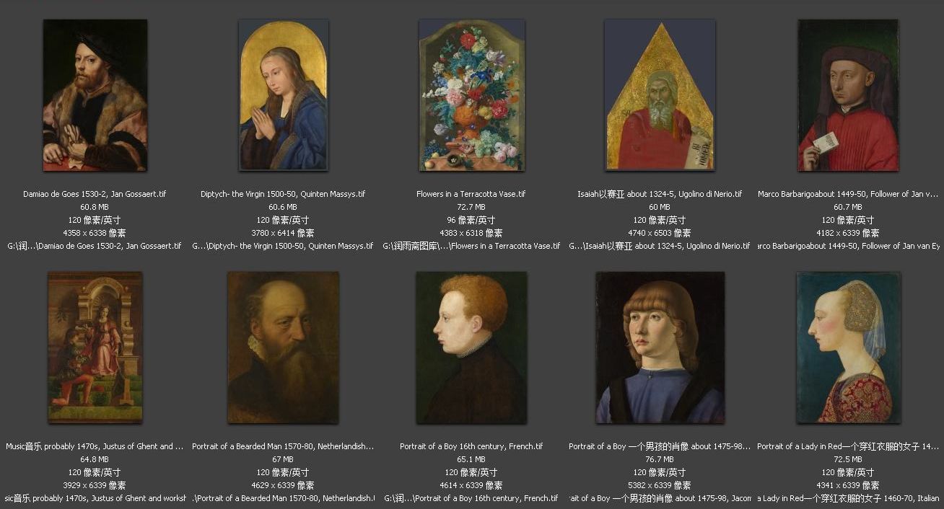Open Flowers in a Terracotta Vase thumbnail

[471, 95]
